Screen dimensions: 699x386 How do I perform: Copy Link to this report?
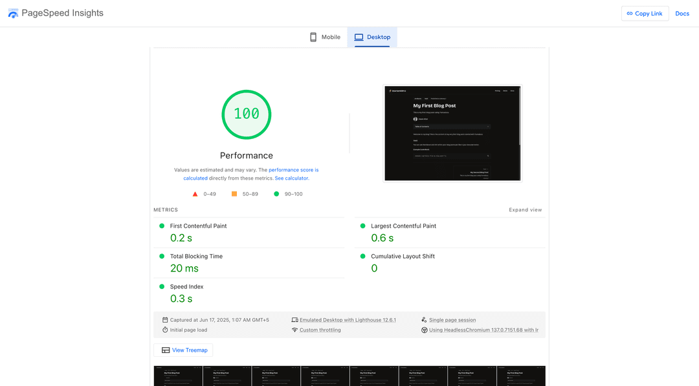(x=645, y=14)
